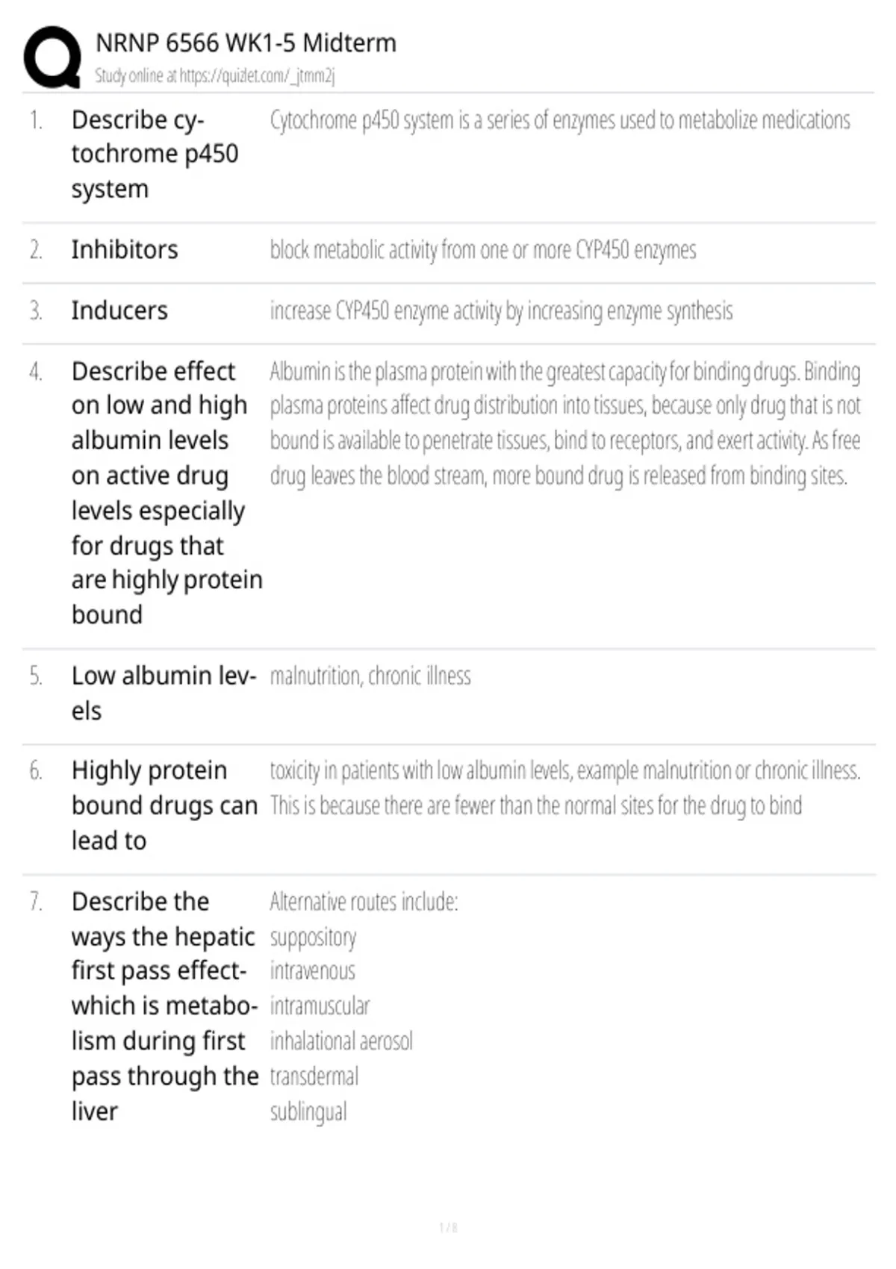Click the malnutrition, chronic illness answer
This screenshot has height=1269, width=896.
370,676
